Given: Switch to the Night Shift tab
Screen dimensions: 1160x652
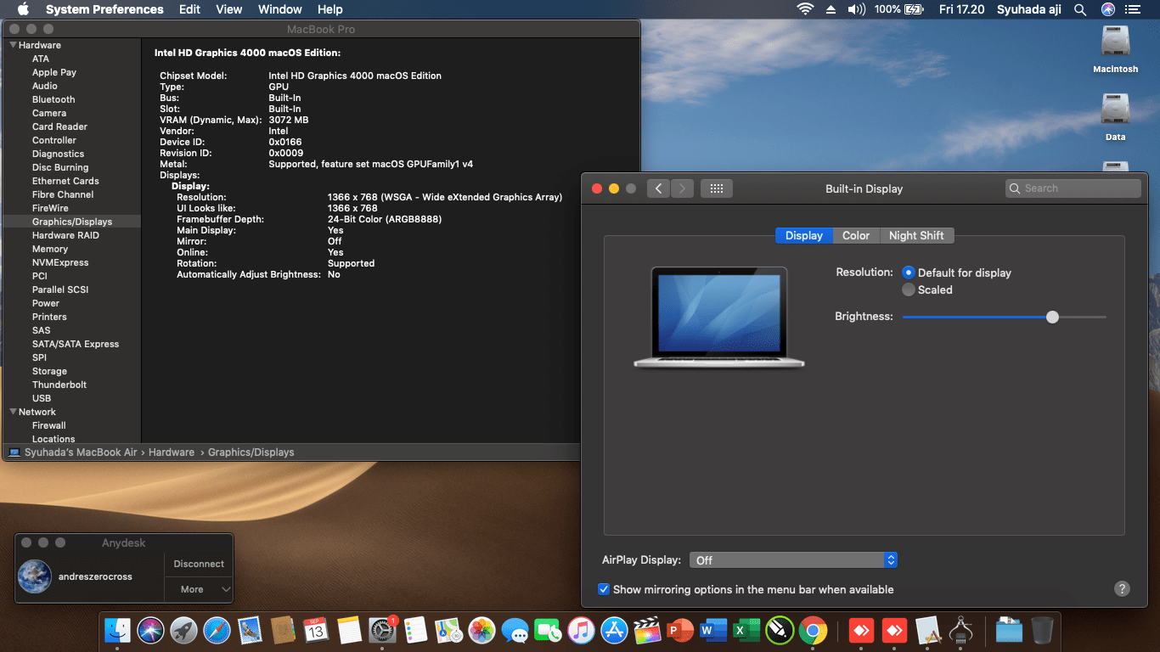Looking at the screenshot, I should pyautogui.click(x=916, y=235).
